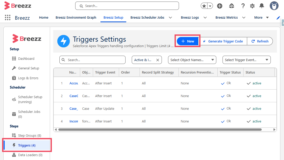Click the scrollbar right arrow
Viewport: 284px width, 160px height.
pyautogui.click(x=274, y=129)
